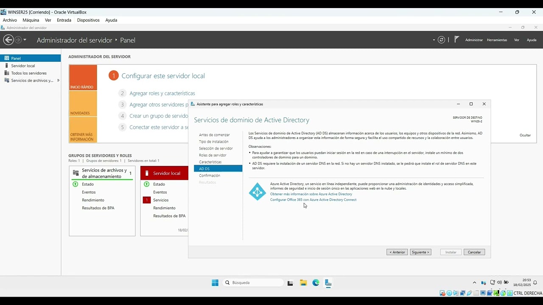Click Eventos in Servicios de archivos tile
Image resolution: width=543 pixels, height=305 pixels.
pos(89,192)
